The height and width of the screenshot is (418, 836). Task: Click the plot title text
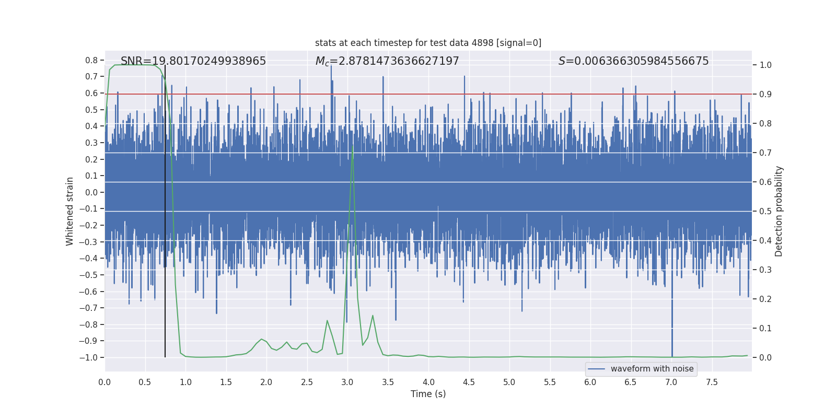(428, 43)
